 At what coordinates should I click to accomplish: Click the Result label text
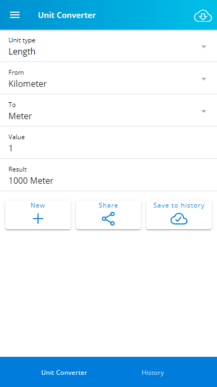tap(18, 169)
